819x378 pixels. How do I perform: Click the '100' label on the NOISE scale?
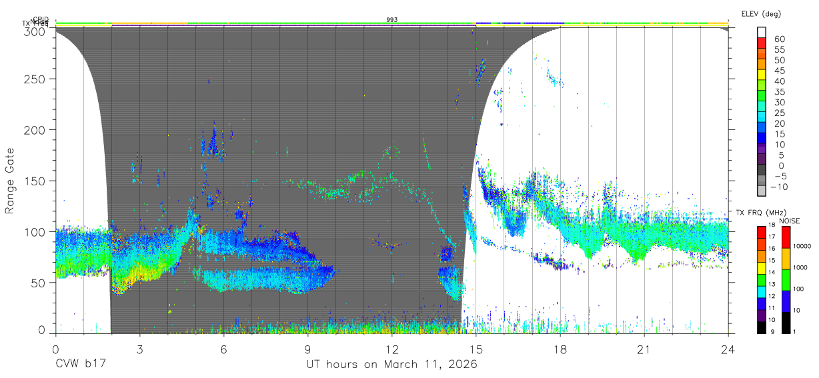coord(799,289)
